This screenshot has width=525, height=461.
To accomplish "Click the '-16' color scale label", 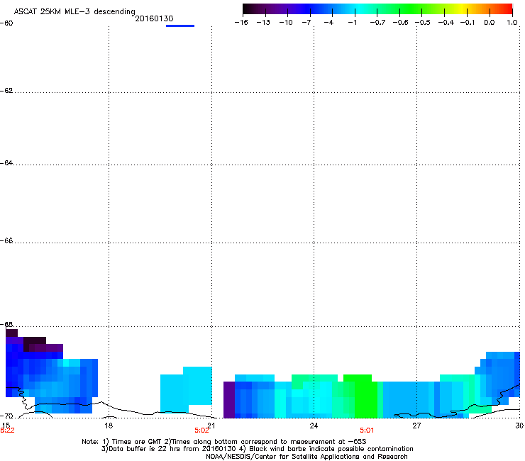I will click(241, 23).
